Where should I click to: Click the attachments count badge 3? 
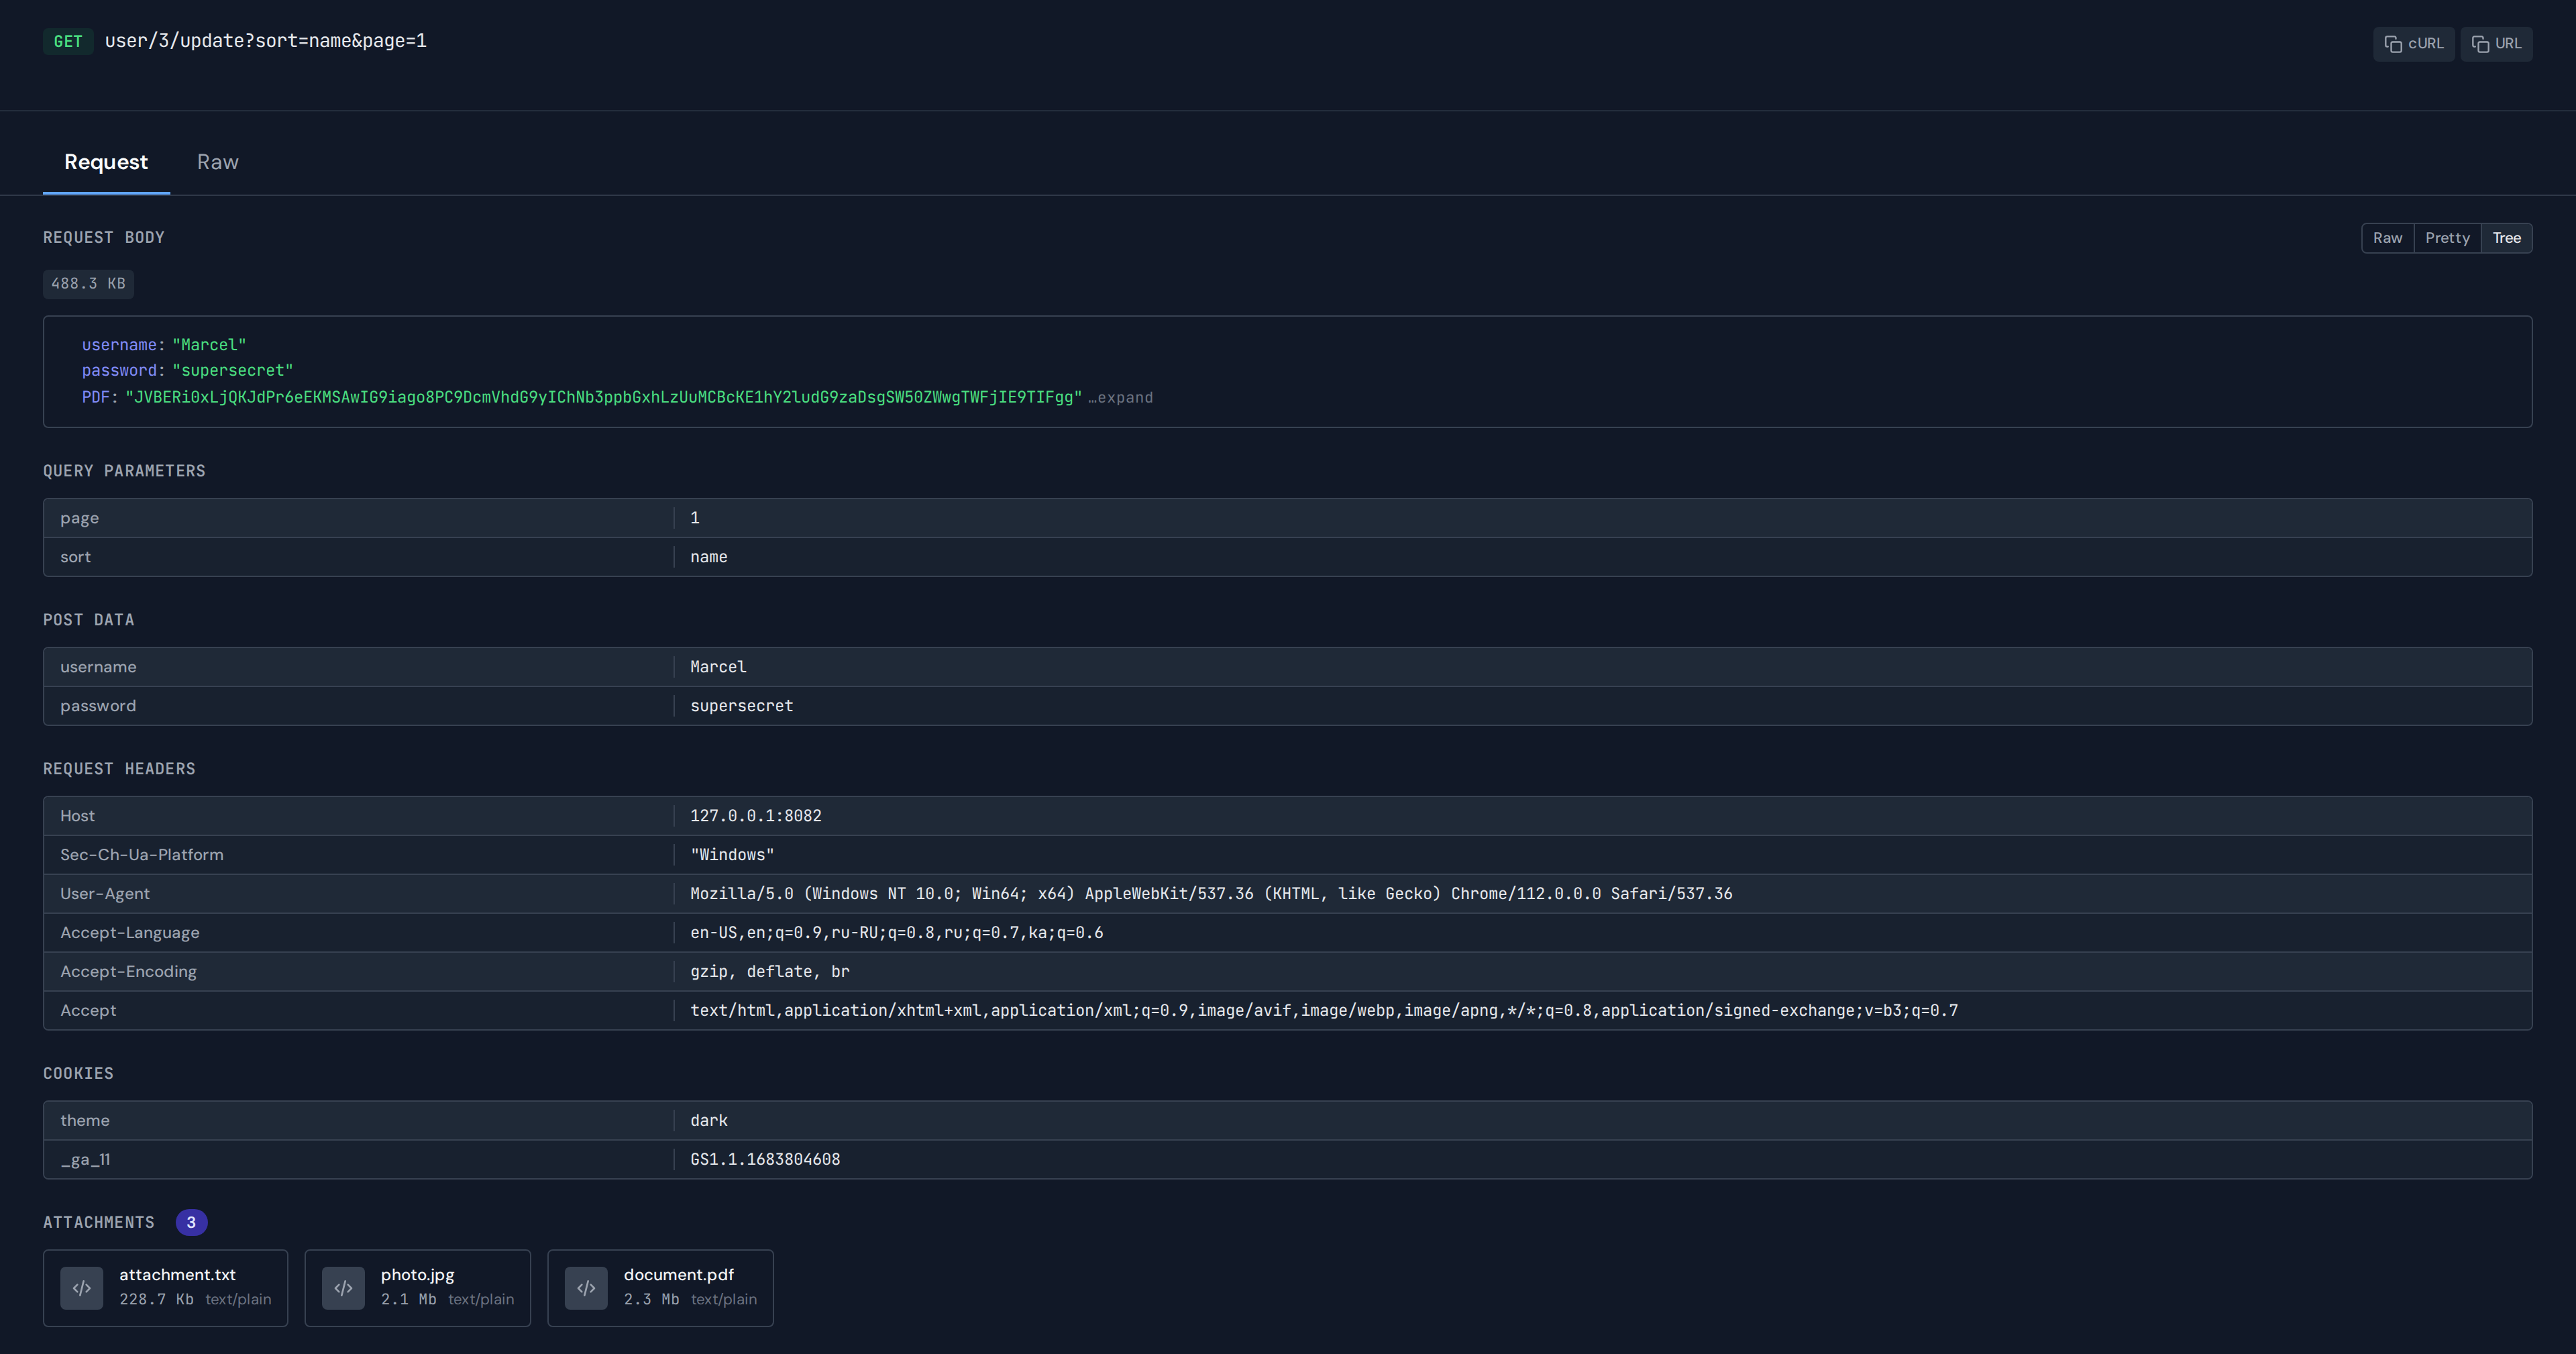coord(191,1223)
